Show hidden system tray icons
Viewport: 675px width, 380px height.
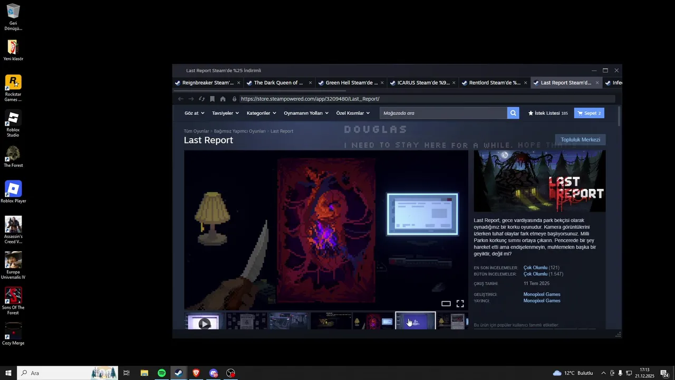point(603,373)
